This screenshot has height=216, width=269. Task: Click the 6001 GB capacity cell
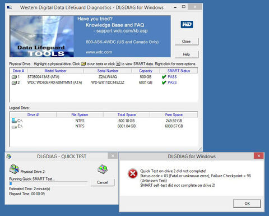coord(146,82)
